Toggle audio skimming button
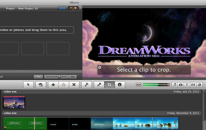This screenshot has height=130, width=206. (138, 85)
